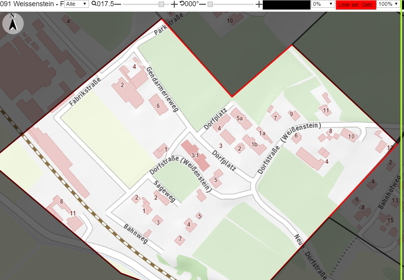Viewport: 404px width, 280px height.
Task: Click the rotation slider handle
Action: pyautogui.click(x=210, y=4)
